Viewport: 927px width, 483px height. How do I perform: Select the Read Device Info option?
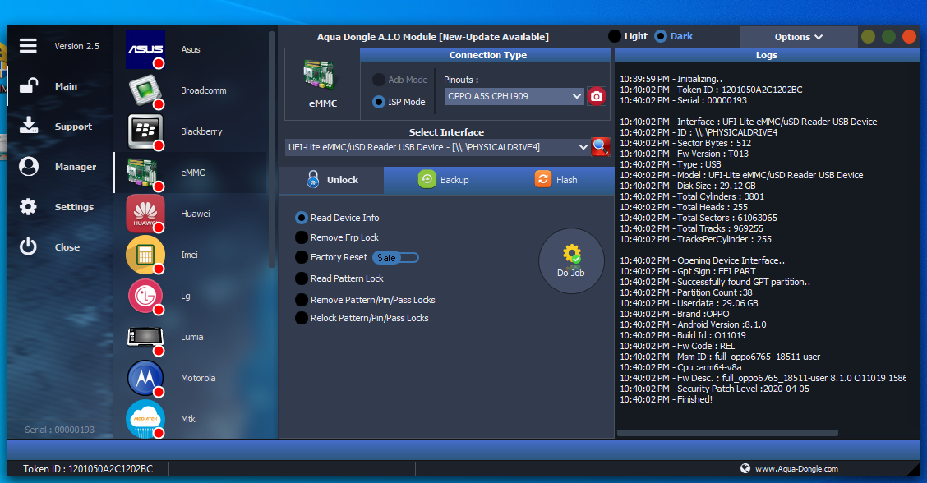click(x=302, y=218)
